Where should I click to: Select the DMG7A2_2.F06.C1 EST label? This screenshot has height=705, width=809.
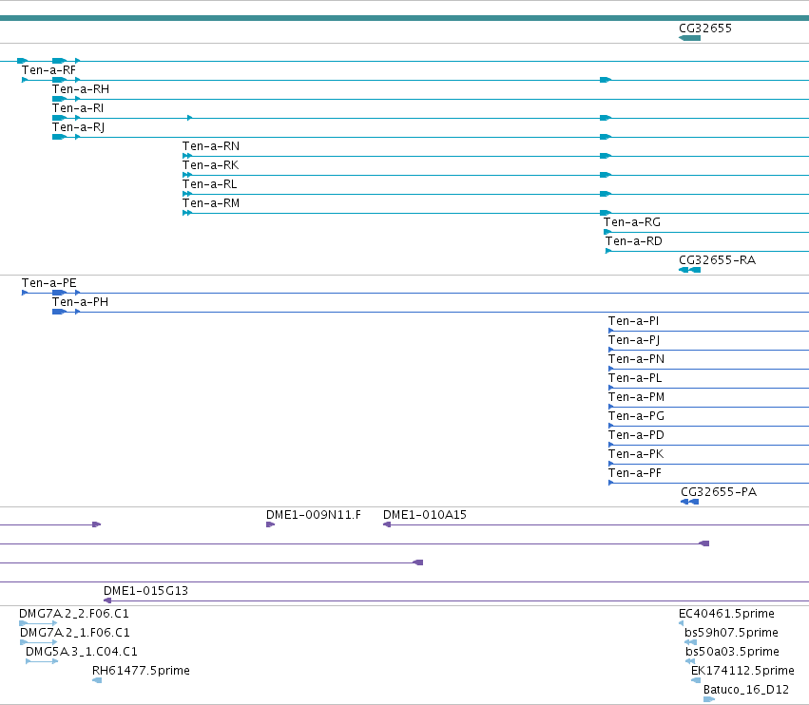[74, 614]
